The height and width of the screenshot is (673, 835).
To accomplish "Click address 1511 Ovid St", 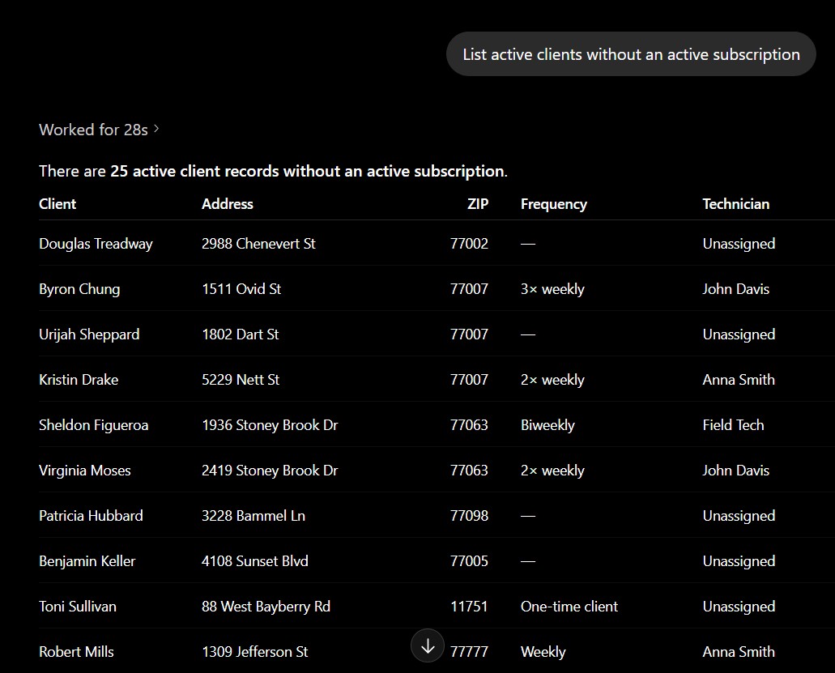I will click(x=241, y=288).
